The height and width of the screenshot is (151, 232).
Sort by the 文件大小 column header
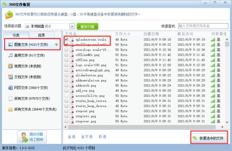(x=123, y=34)
